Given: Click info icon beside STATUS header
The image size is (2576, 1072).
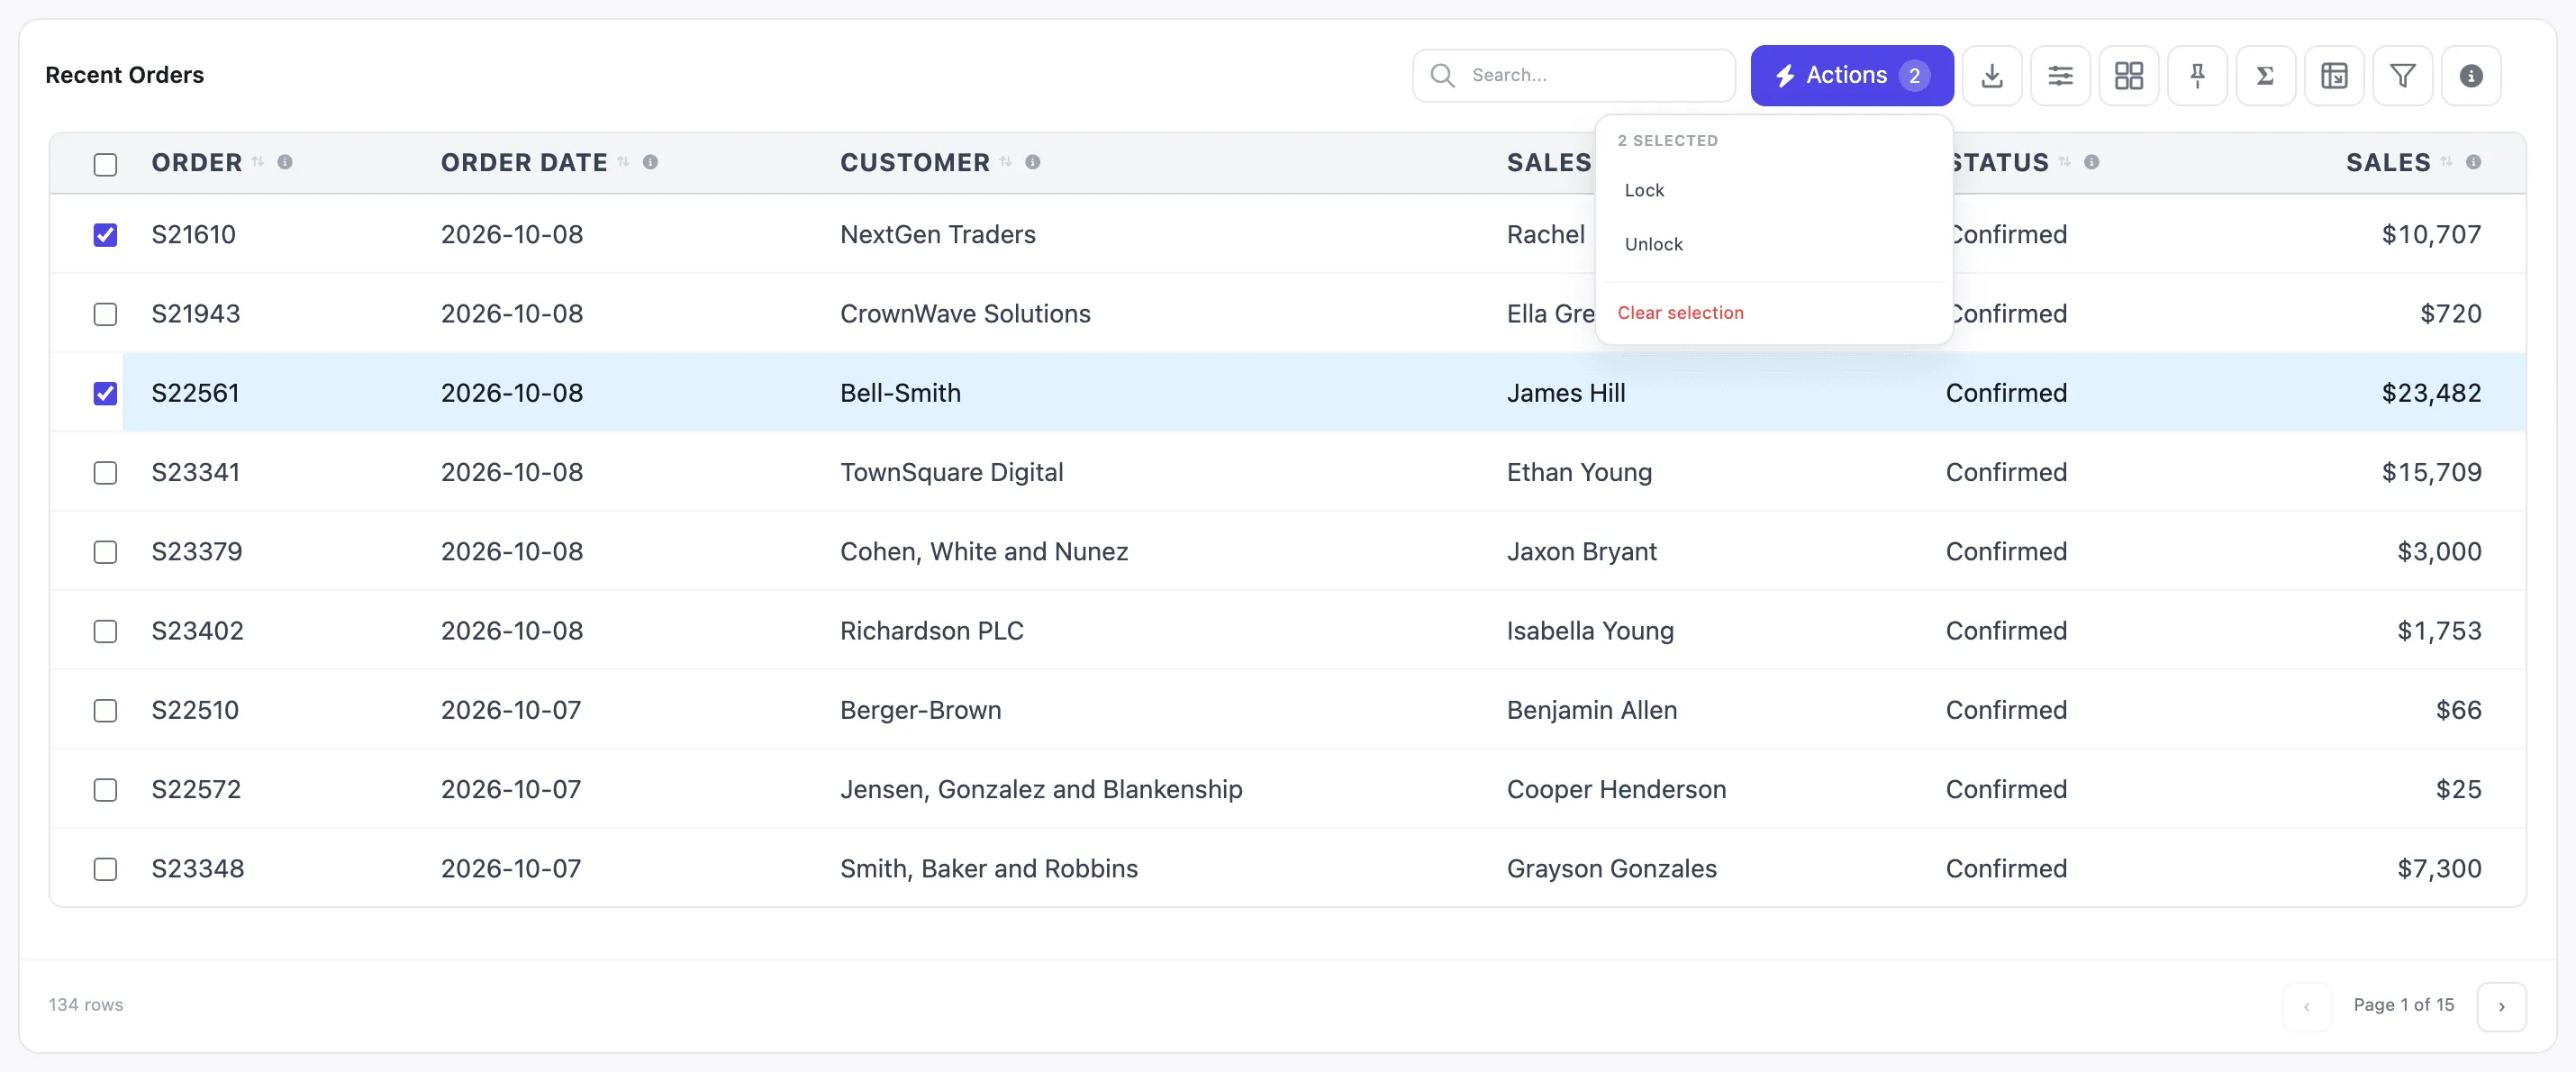Looking at the screenshot, I should click(x=2091, y=162).
